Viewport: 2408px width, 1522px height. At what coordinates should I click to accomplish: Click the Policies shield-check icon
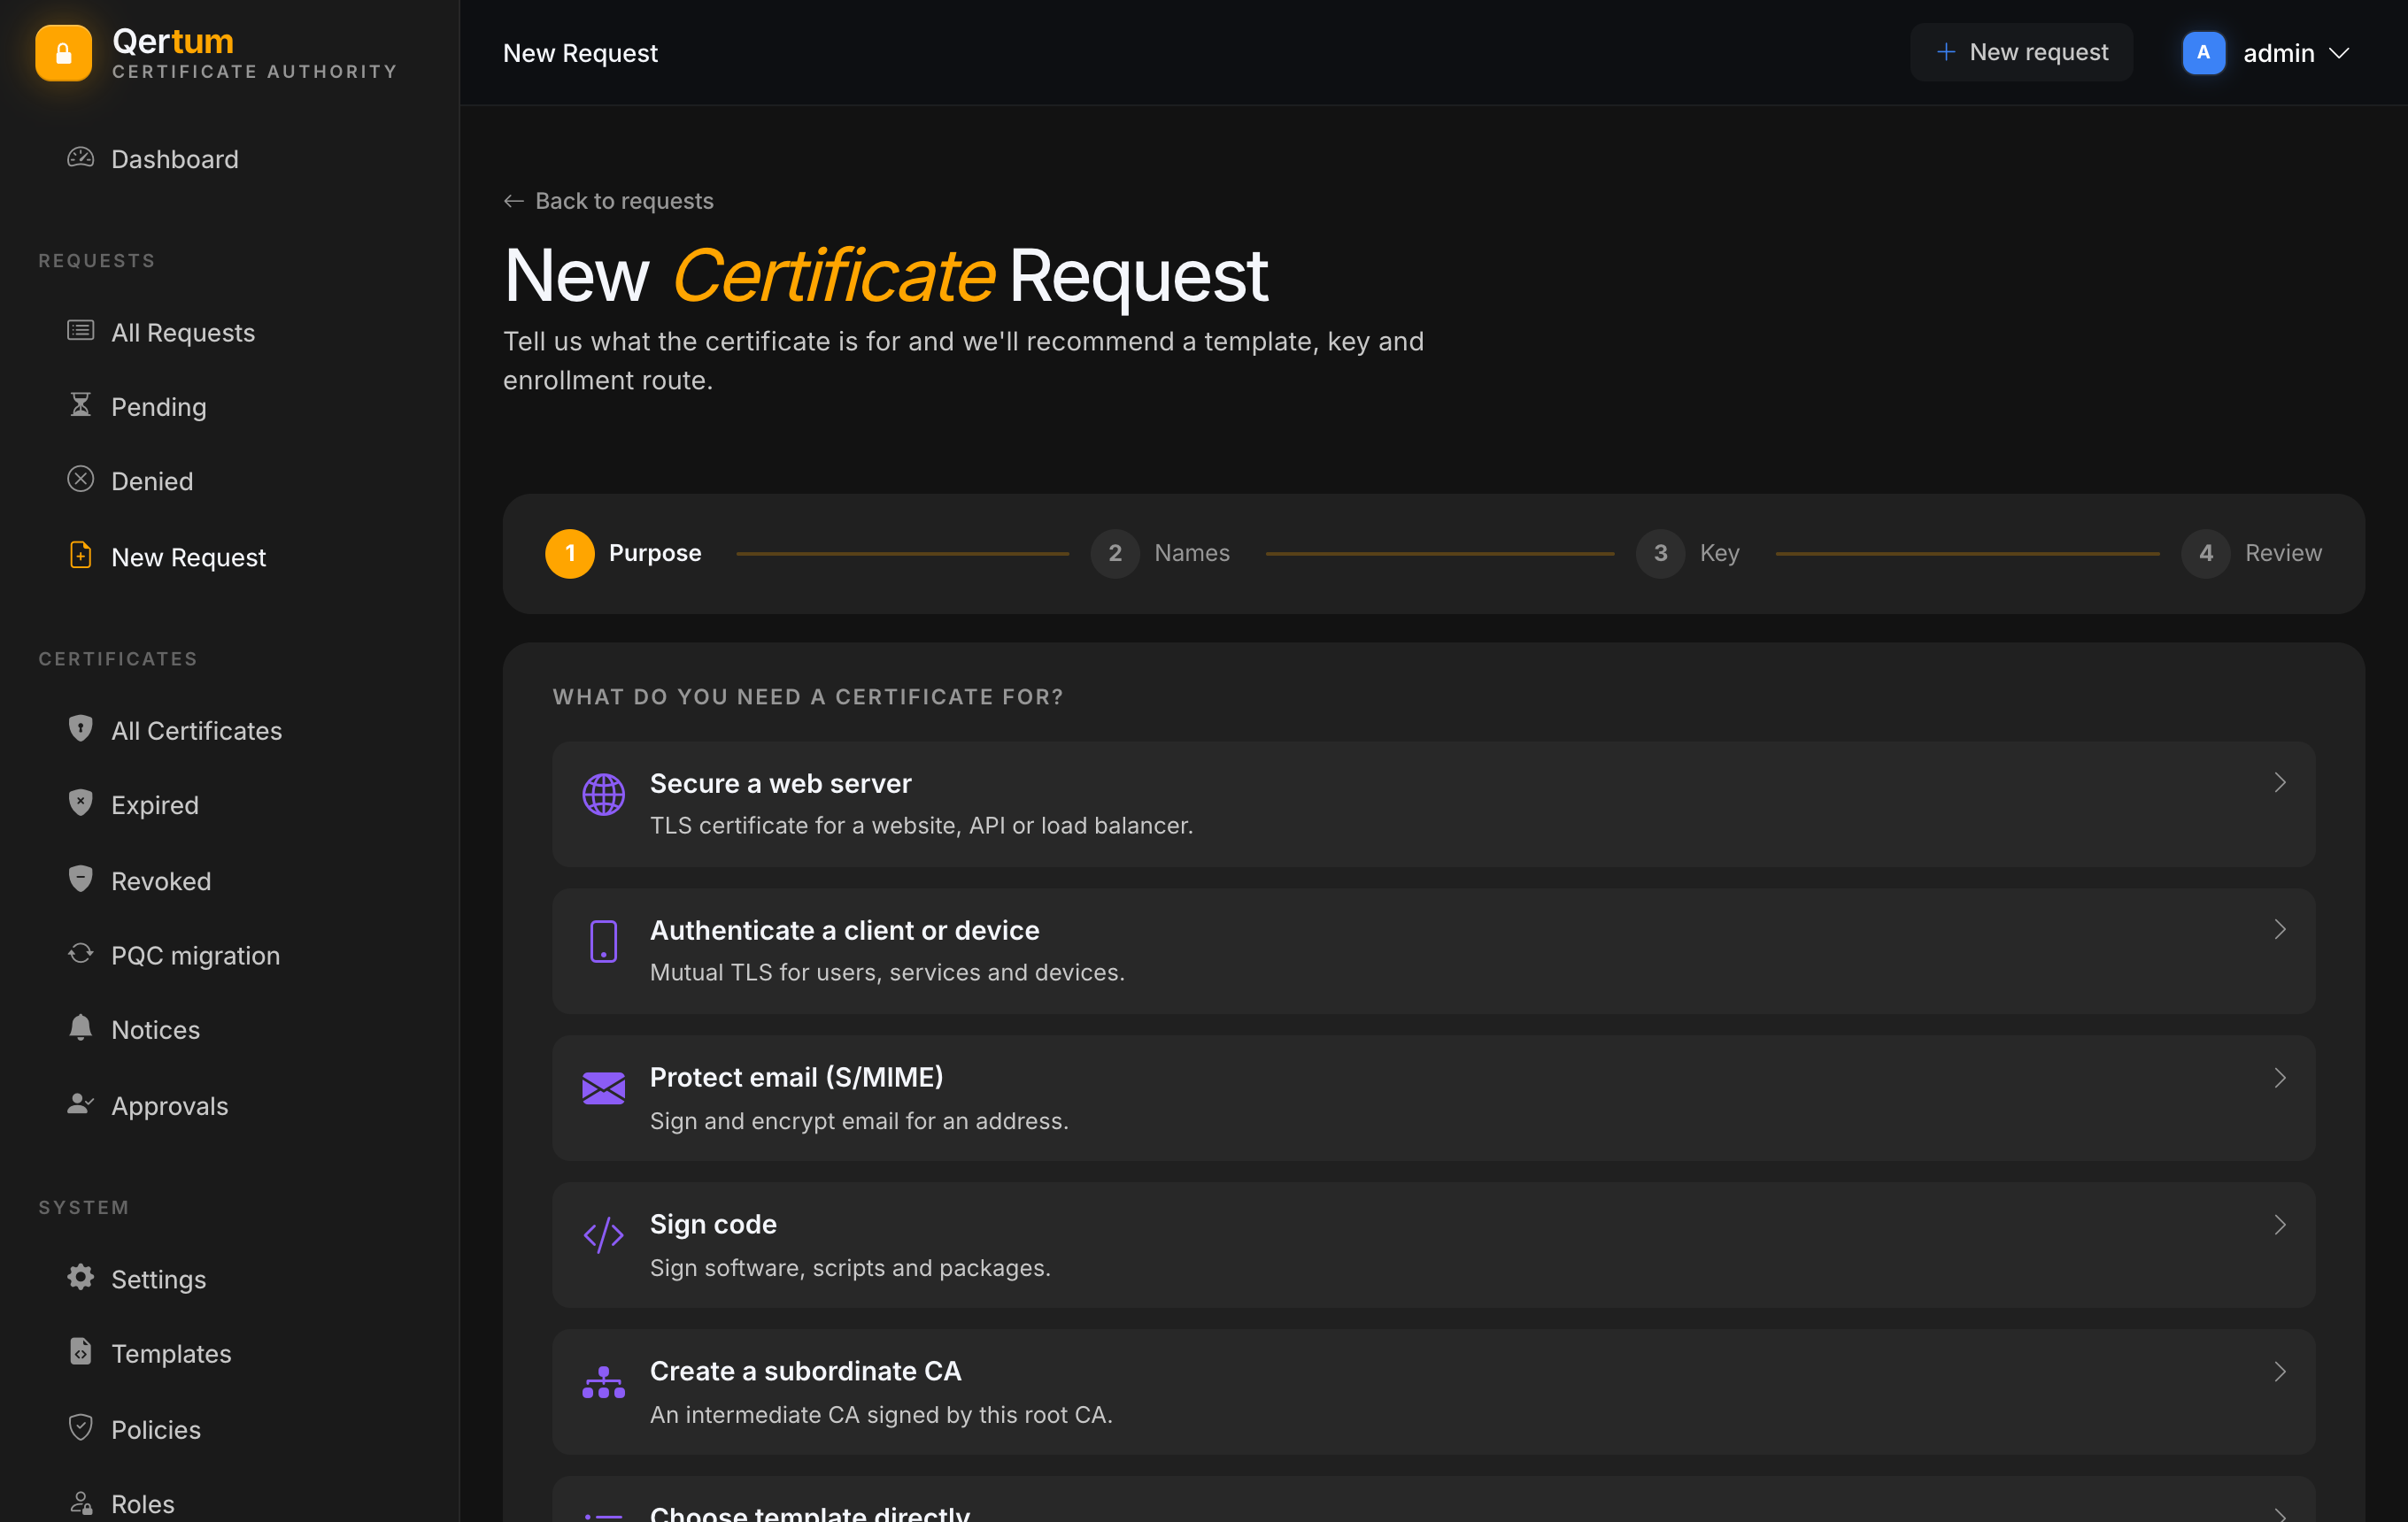coord(81,1428)
